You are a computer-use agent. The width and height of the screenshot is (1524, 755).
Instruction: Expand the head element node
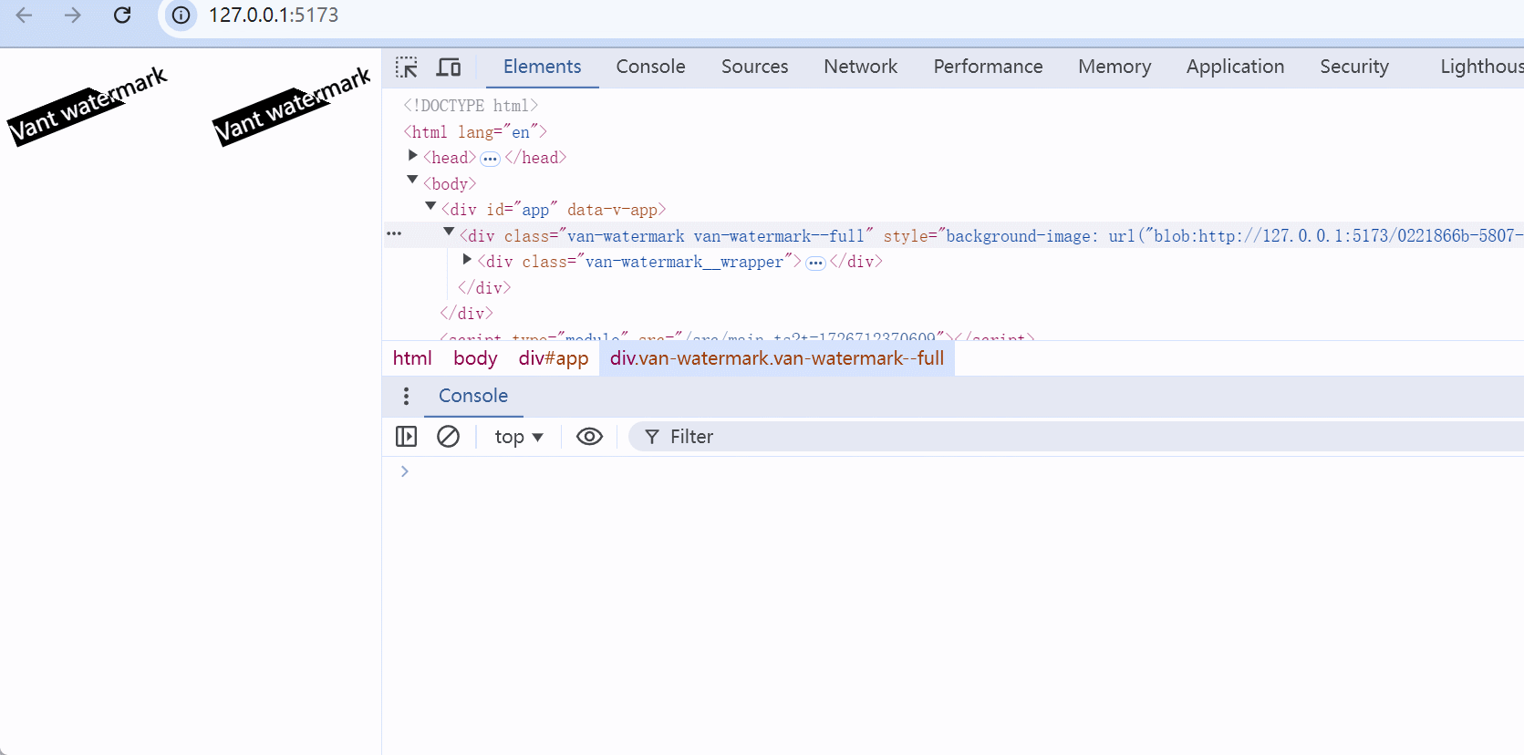413,156
